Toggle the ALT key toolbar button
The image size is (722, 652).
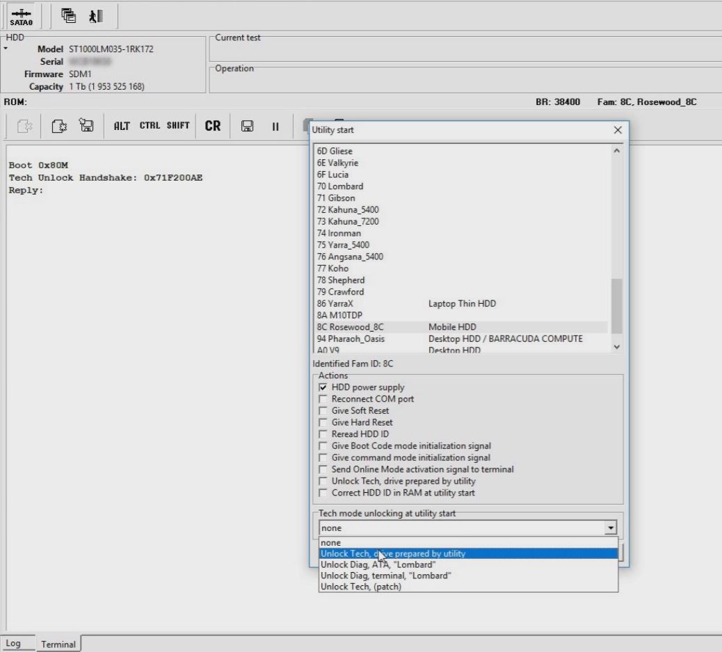[x=122, y=126]
